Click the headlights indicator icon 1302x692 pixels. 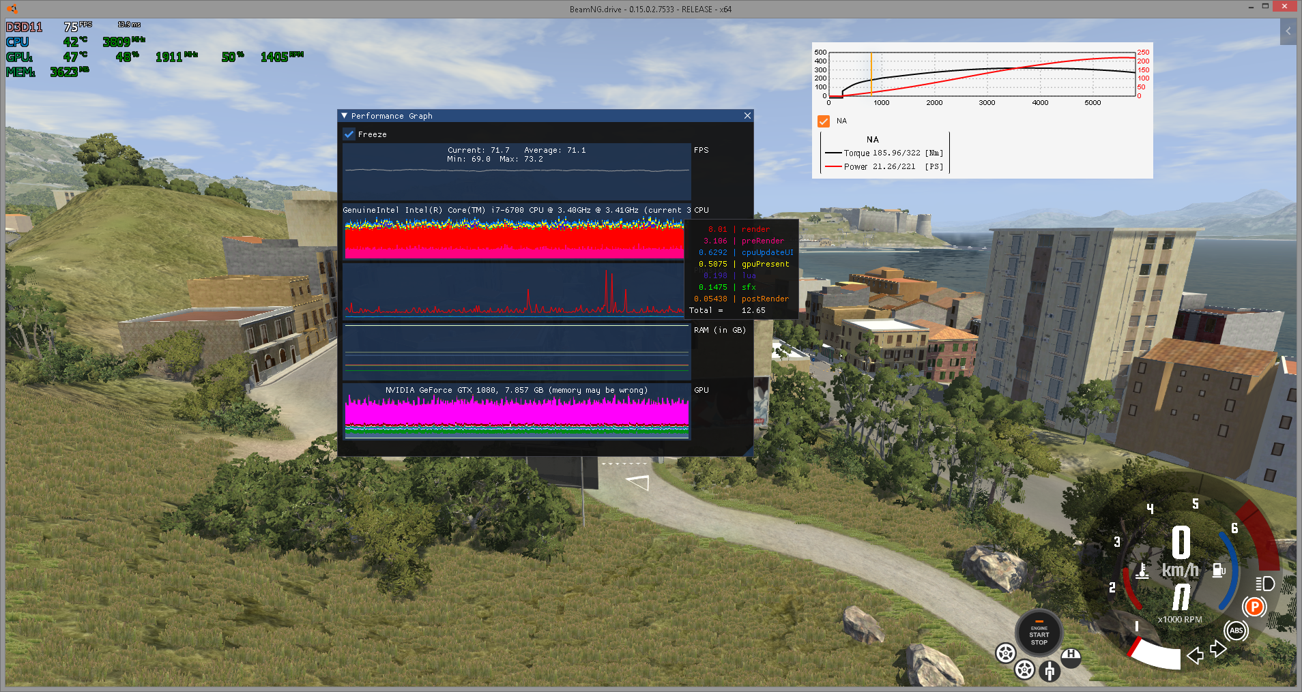(1264, 584)
